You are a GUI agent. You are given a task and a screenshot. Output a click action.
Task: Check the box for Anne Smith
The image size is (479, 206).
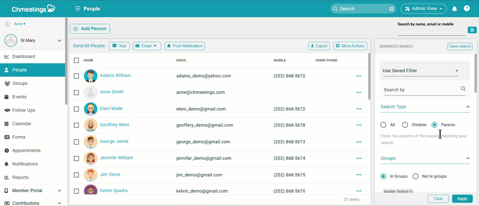click(76, 92)
